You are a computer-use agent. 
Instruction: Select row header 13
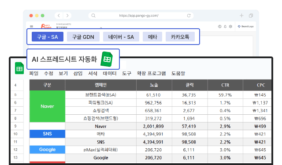(x=17, y=157)
